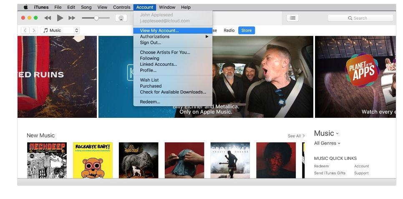This screenshot has width=403, height=199.
Task: Select Choose Artists For You…
Action: point(173,52)
